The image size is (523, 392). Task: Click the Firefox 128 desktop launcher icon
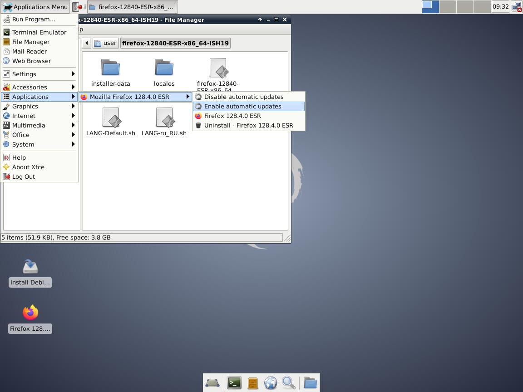(30, 318)
